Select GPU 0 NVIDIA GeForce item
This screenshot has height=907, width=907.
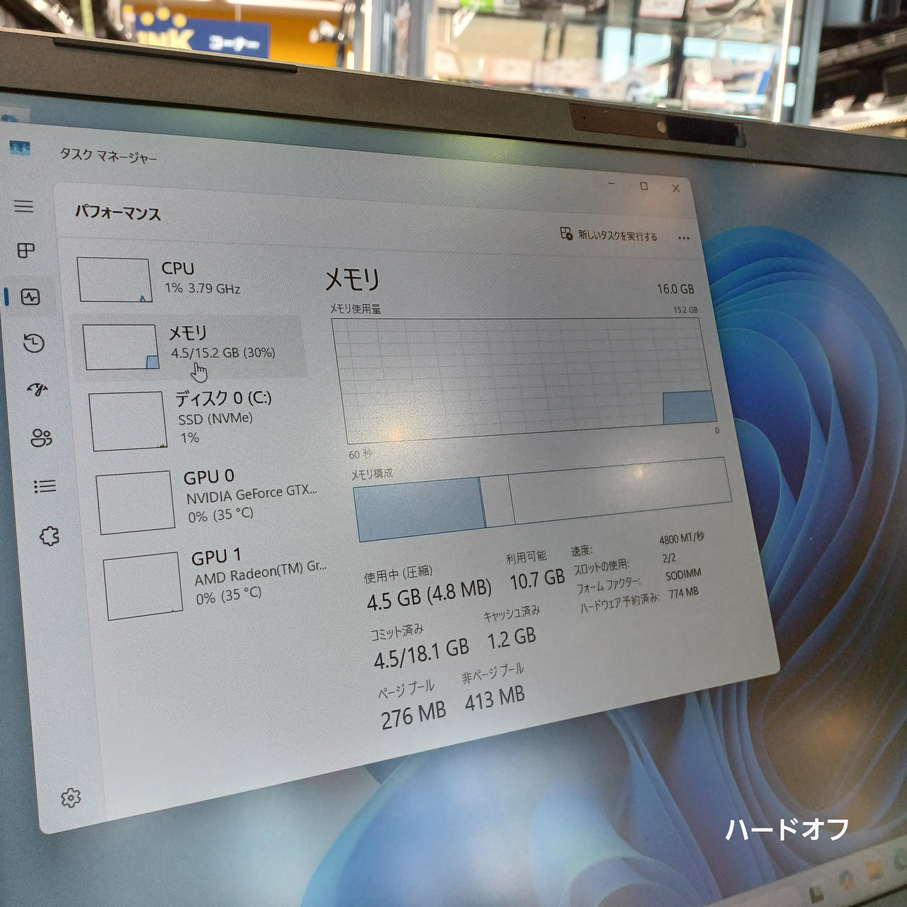(x=210, y=499)
